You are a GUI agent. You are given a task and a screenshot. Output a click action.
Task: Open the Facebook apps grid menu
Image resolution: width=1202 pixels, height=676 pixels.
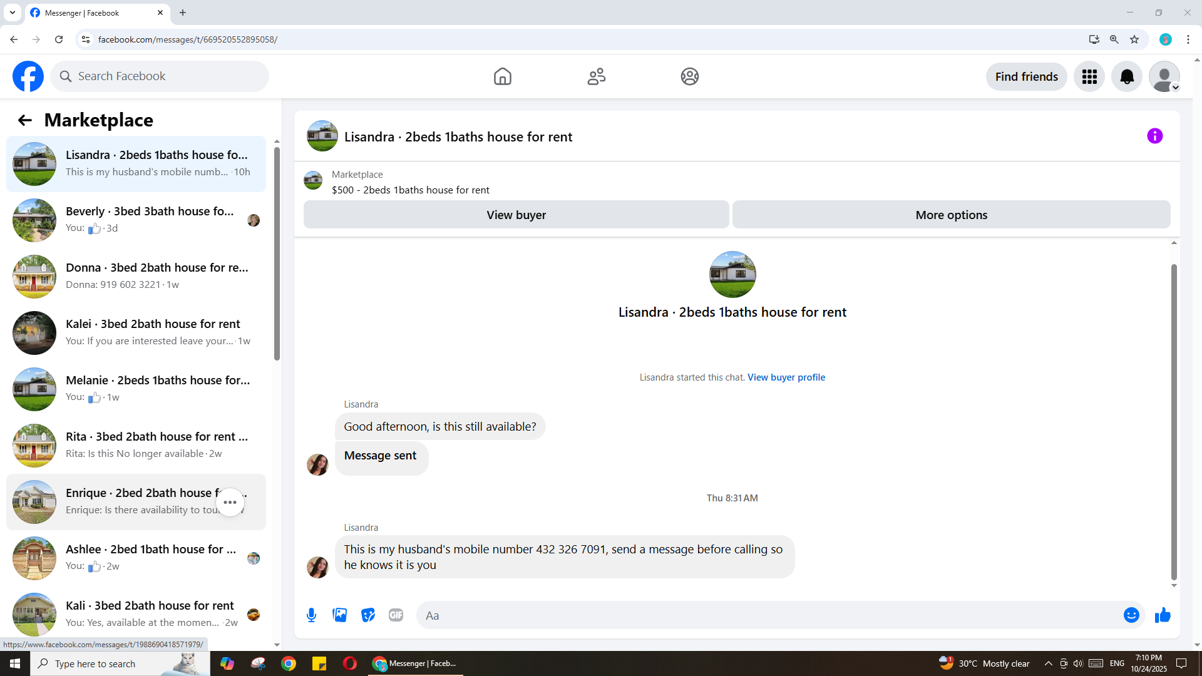pos(1089,76)
